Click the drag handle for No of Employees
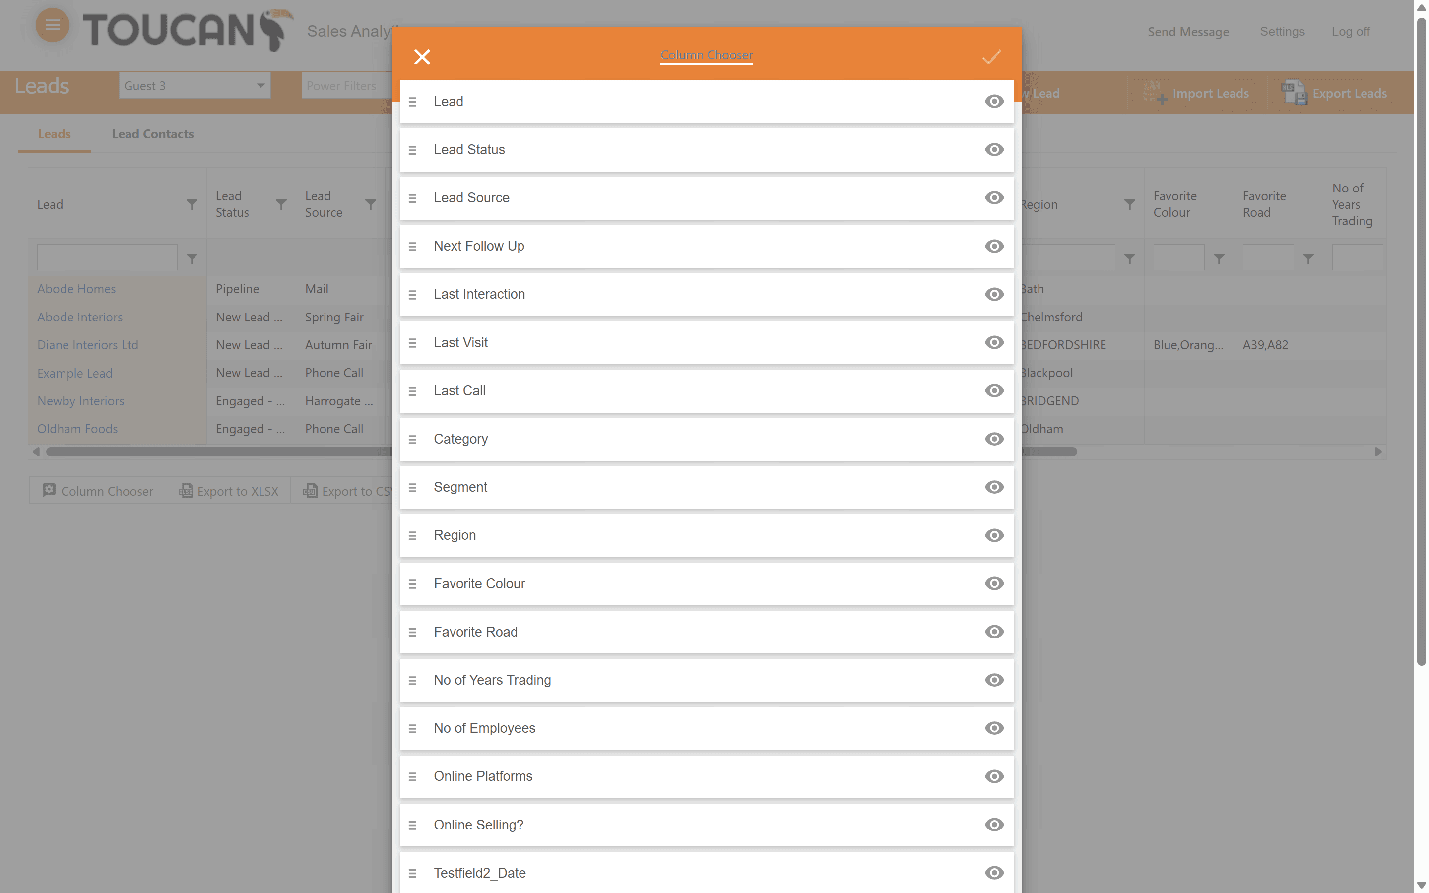Screen dimensions: 1429x893 click(412, 729)
